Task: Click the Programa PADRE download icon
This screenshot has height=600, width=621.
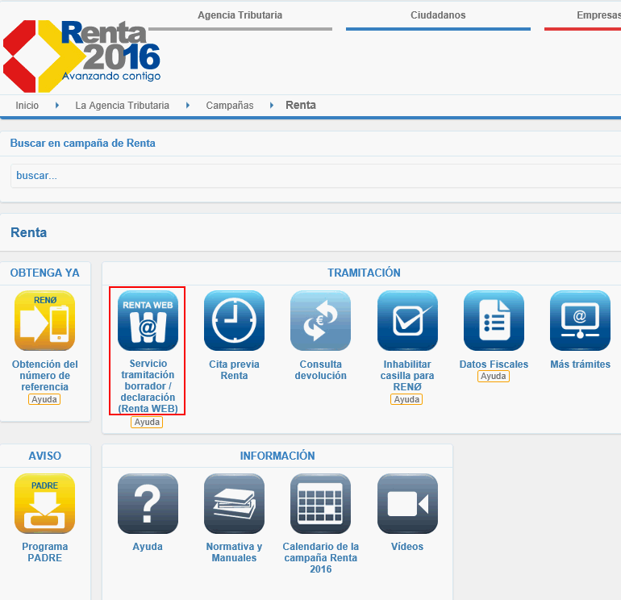Action: 44,503
